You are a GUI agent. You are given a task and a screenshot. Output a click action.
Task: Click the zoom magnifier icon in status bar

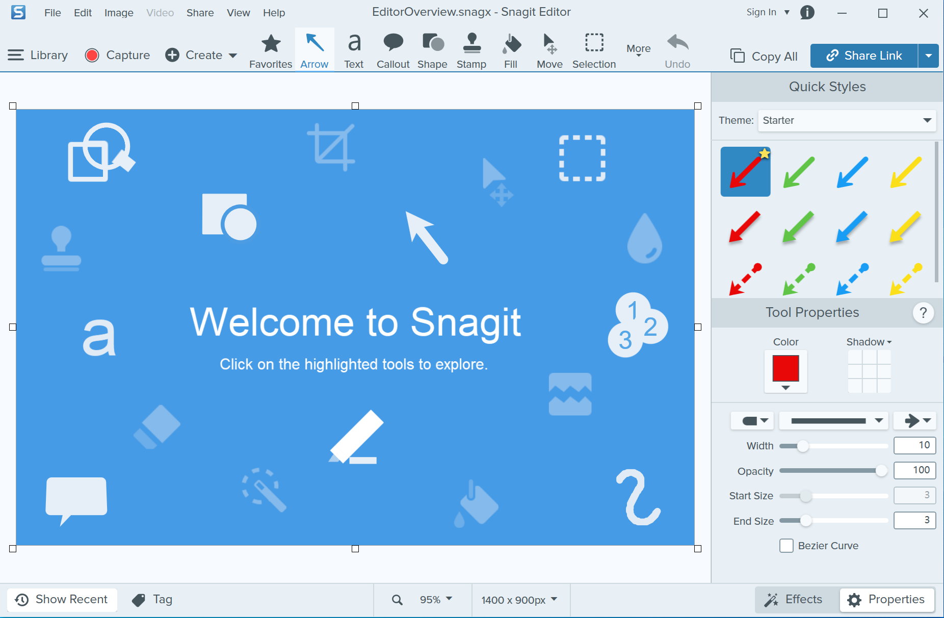click(397, 600)
